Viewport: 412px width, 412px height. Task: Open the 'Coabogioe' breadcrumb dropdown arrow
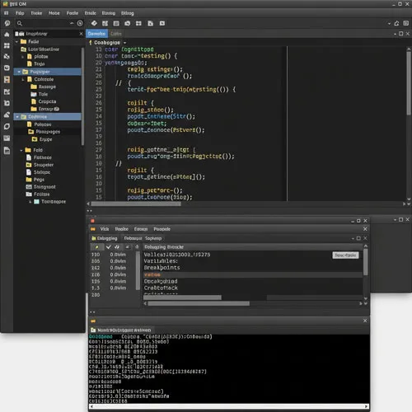click(x=124, y=43)
